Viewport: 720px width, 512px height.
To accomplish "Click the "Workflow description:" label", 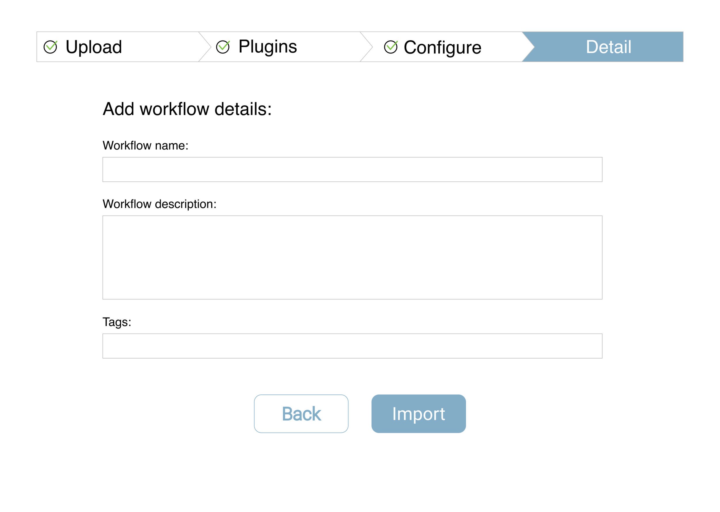I will [160, 204].
